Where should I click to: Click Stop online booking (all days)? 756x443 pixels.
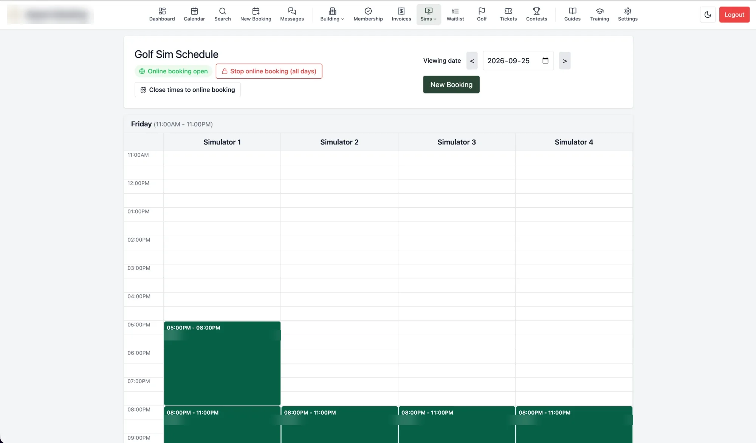269,71
